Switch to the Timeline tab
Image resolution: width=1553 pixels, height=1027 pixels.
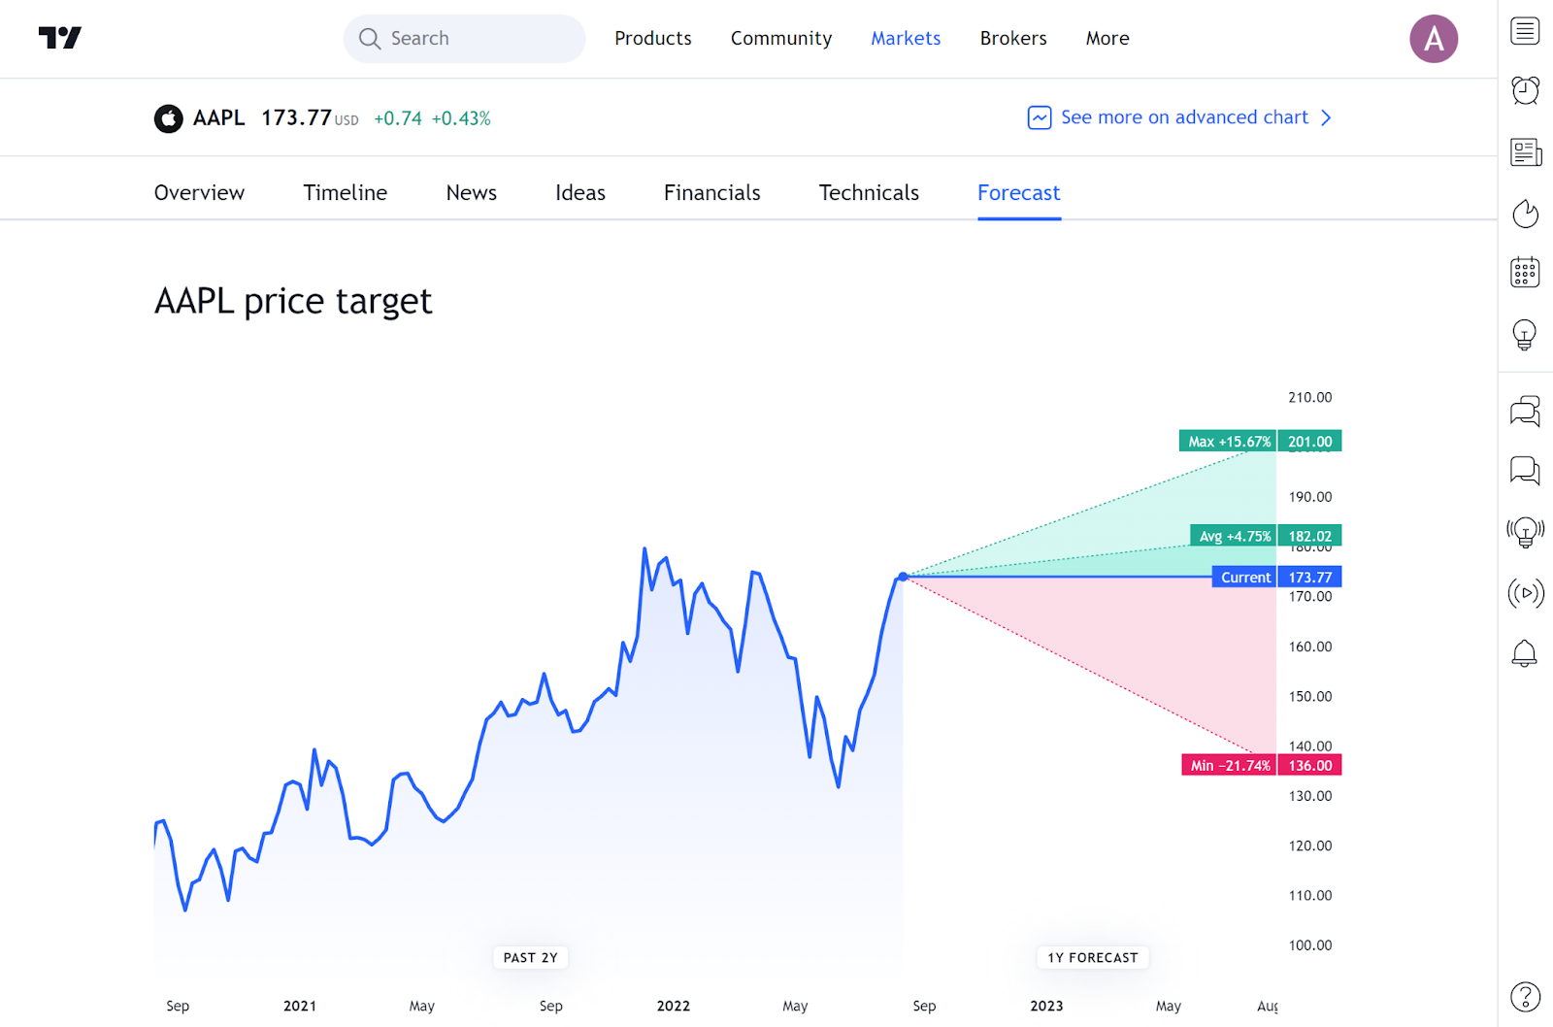[345, 192]
